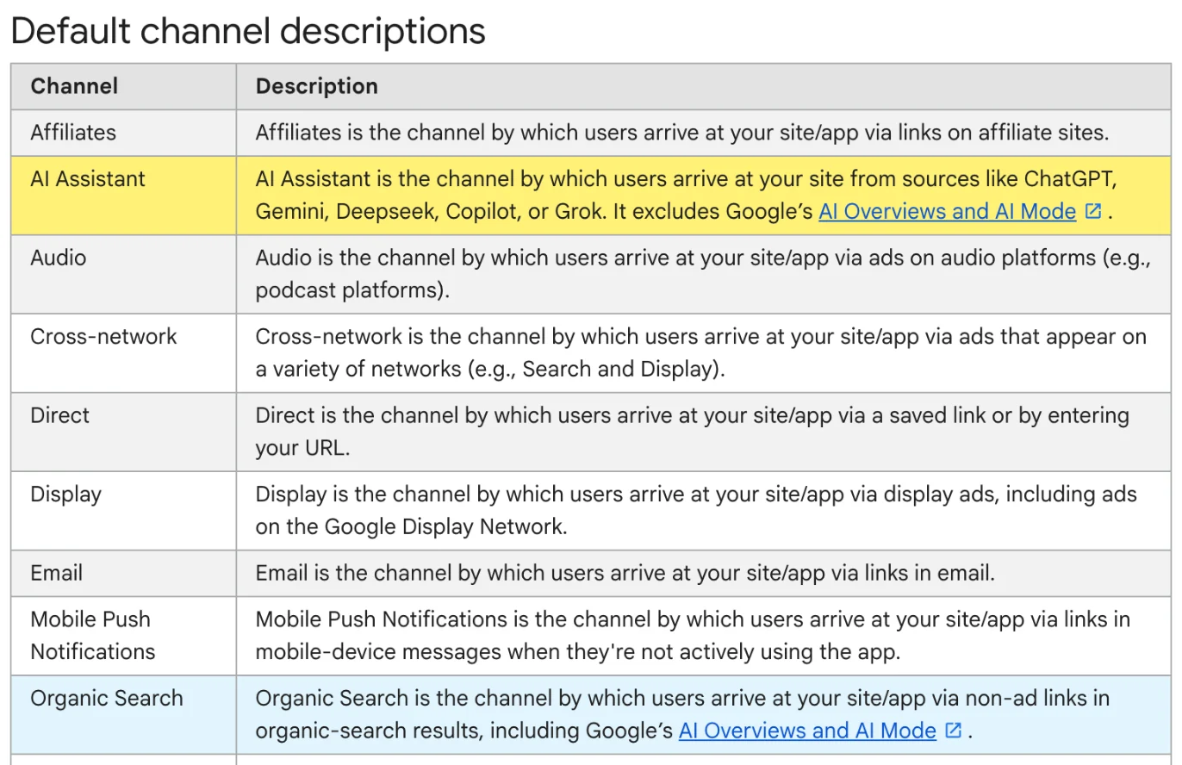This screenshot has height=765, width=1182.
Task: Select the 'Organic Search' channel cell
Action: coord(124,715)
